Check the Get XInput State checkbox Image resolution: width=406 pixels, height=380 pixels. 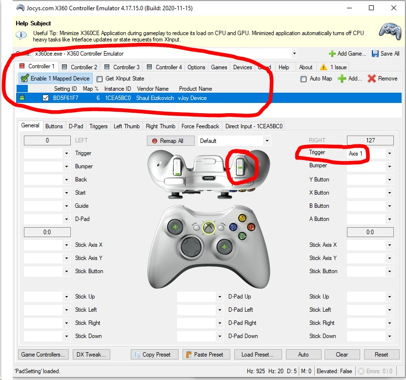coord(100,79)
